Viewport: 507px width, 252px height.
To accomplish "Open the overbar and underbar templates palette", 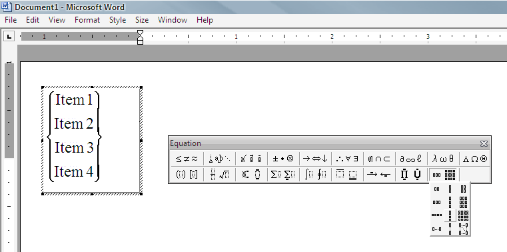I will [347, 175].
